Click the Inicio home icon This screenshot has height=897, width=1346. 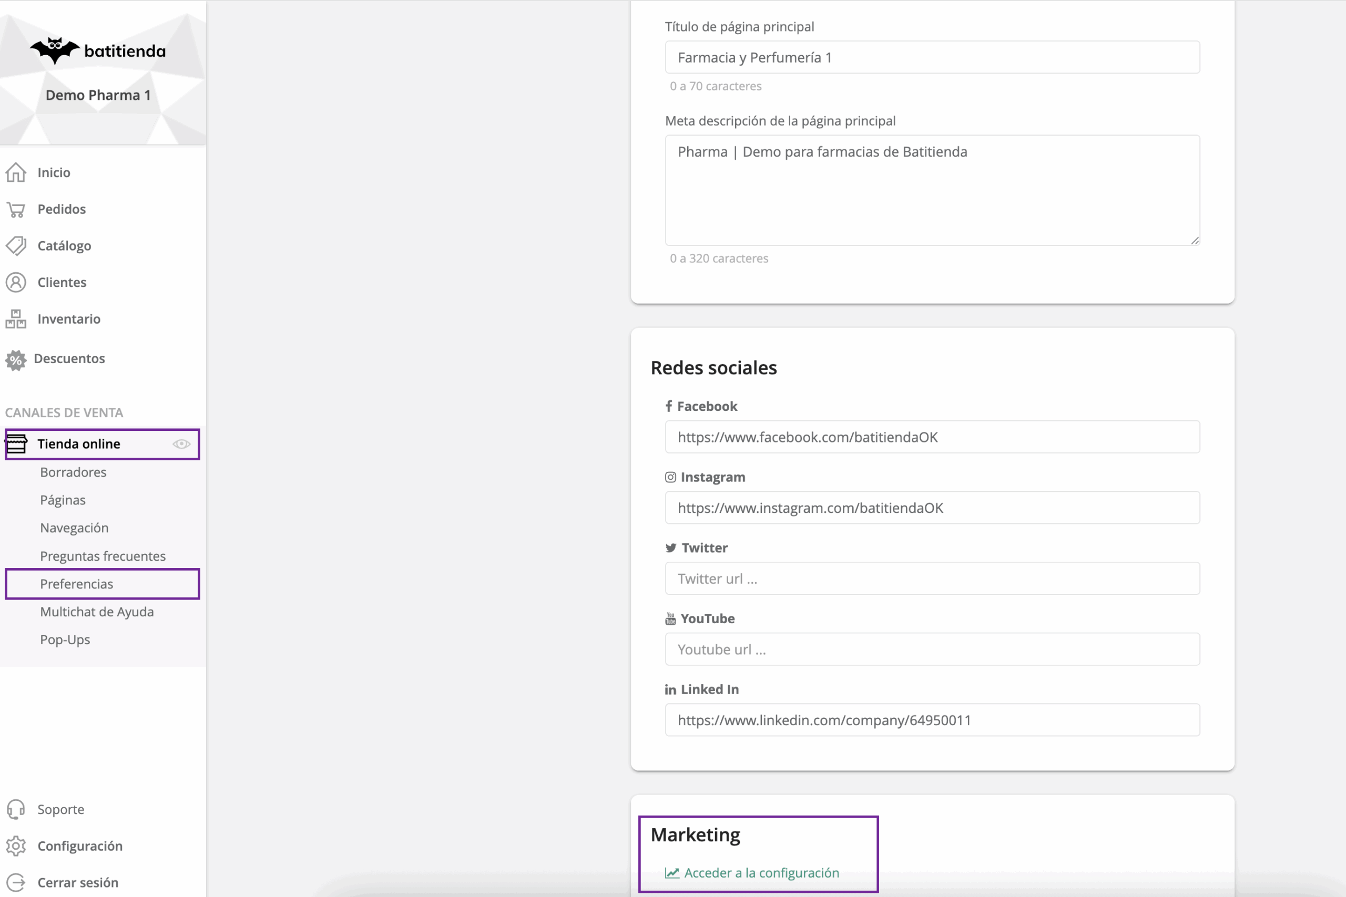tap(16, 172)
